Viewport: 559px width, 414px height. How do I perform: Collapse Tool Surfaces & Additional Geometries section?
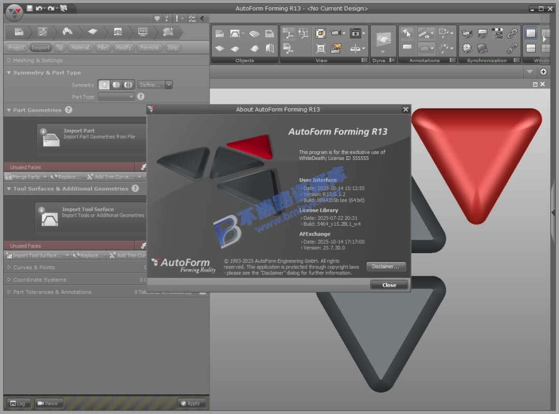pos(9,189)
